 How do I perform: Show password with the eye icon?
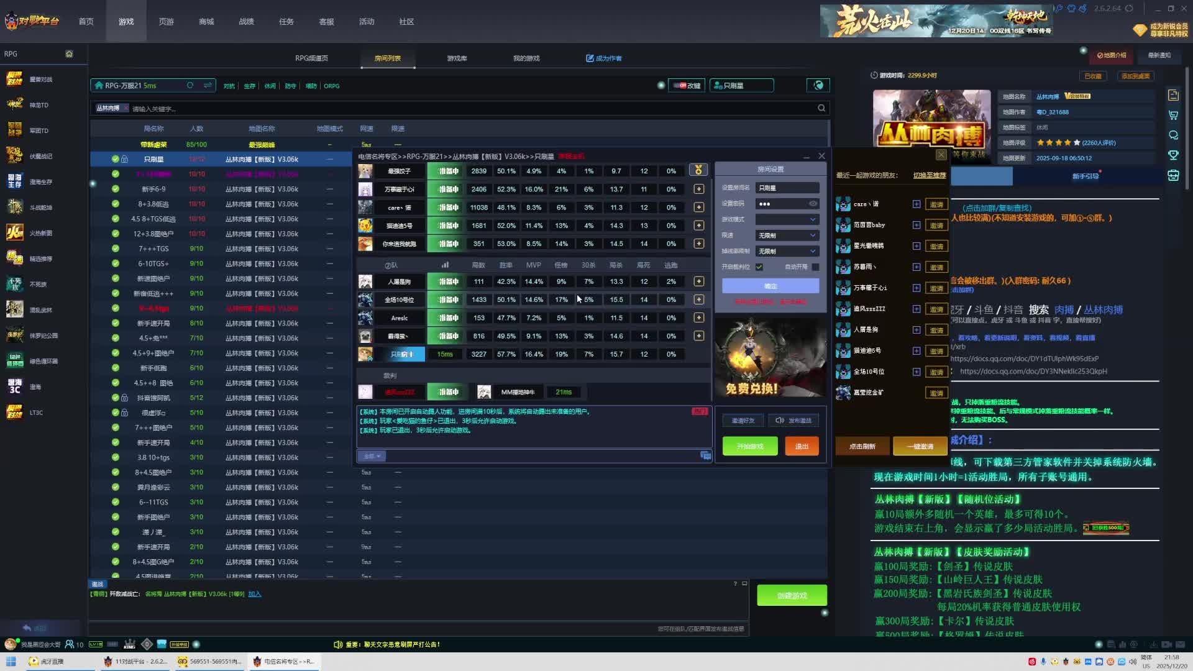pos(813,204)
